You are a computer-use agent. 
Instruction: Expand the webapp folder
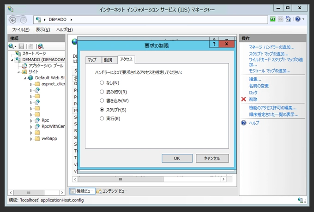pyautogui.click(x=31, y=139)
